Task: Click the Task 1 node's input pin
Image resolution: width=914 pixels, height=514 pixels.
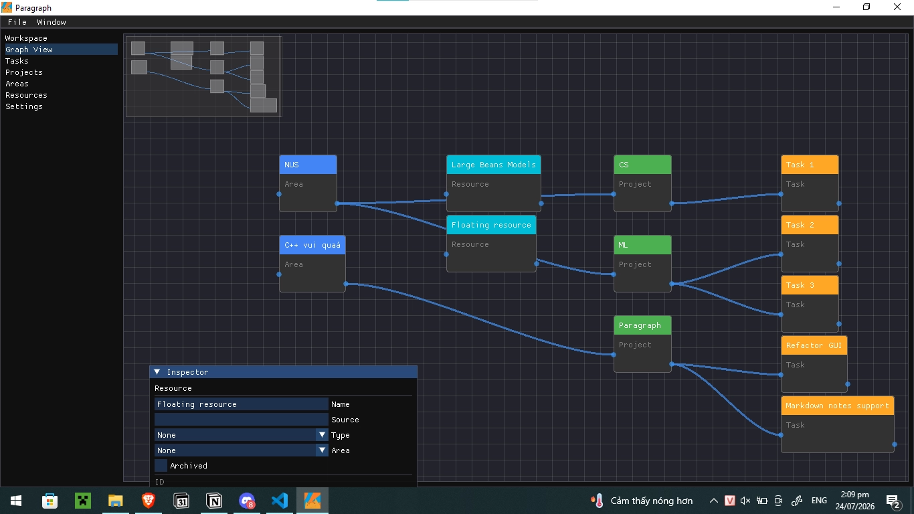Action: click(781, 194)
